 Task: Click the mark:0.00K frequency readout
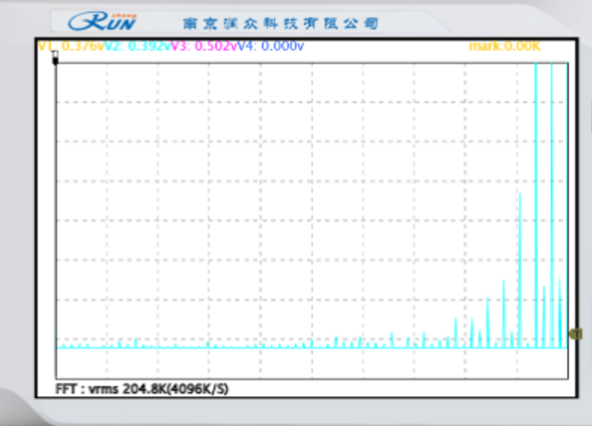tap(505, 46)
